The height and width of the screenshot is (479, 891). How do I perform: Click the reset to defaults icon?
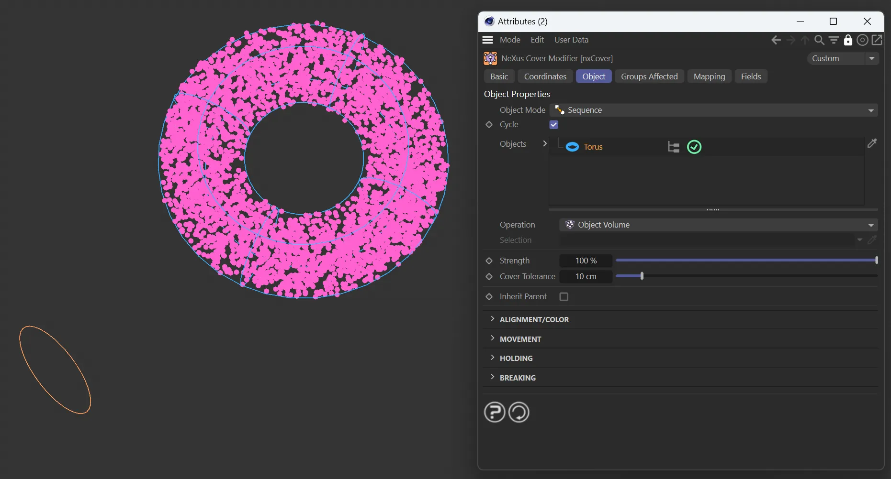tap(519, 412)
